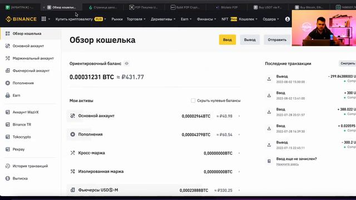Click the Изолированная маржа row icon

click(73, 172)
